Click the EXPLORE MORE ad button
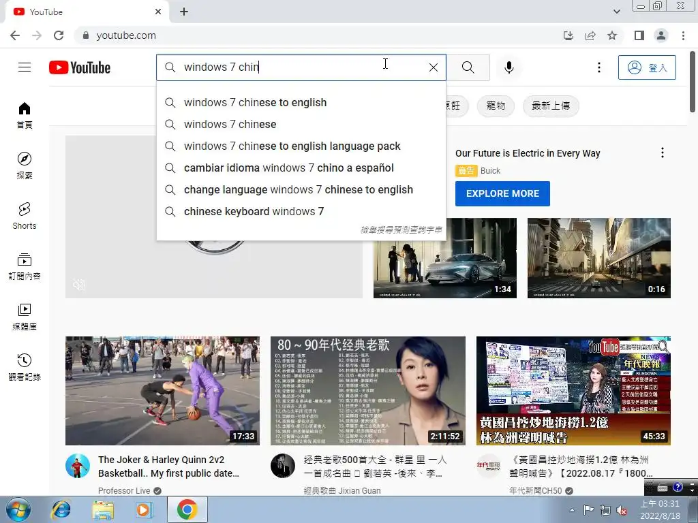The image size is (698, 523). [x=502, y=193]
